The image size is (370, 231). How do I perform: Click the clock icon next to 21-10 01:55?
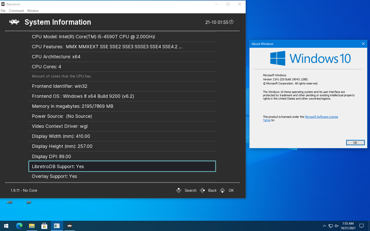tap(231, 22)
